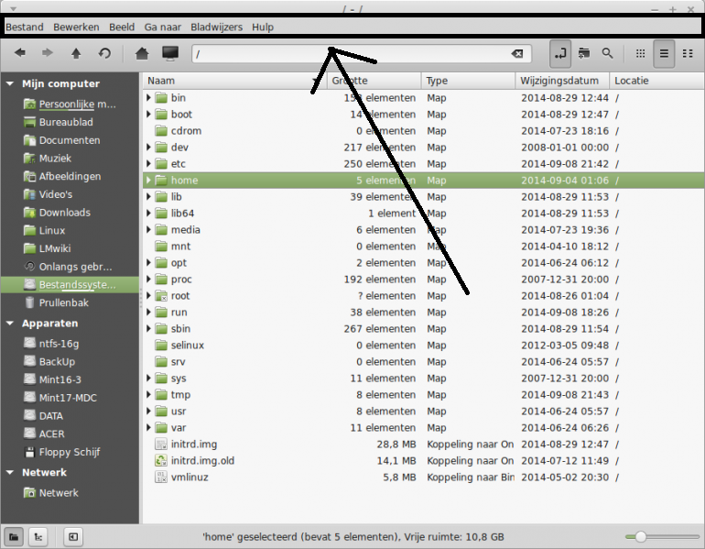This screenshot has height=549, width=705.
Task: Open the Bewerken menu
Action: 76,27
